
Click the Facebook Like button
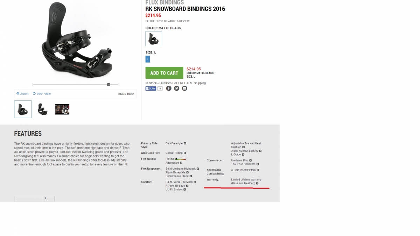tap(151, 88)
